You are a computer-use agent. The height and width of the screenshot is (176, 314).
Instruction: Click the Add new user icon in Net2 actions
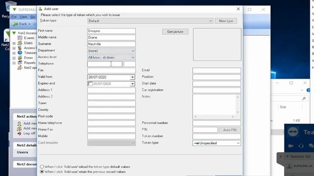(19, 124)
